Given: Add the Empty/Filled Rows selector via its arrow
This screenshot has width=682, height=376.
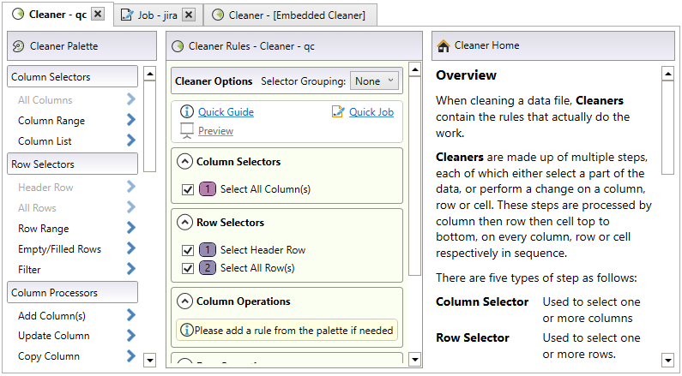Looking at the screenshot, I should (130, 249).
